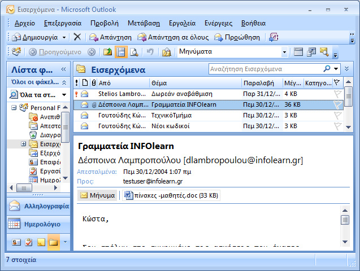Collapse the Personal Folders tree node
The image size is (360, 271).
[x=14, y=107]
